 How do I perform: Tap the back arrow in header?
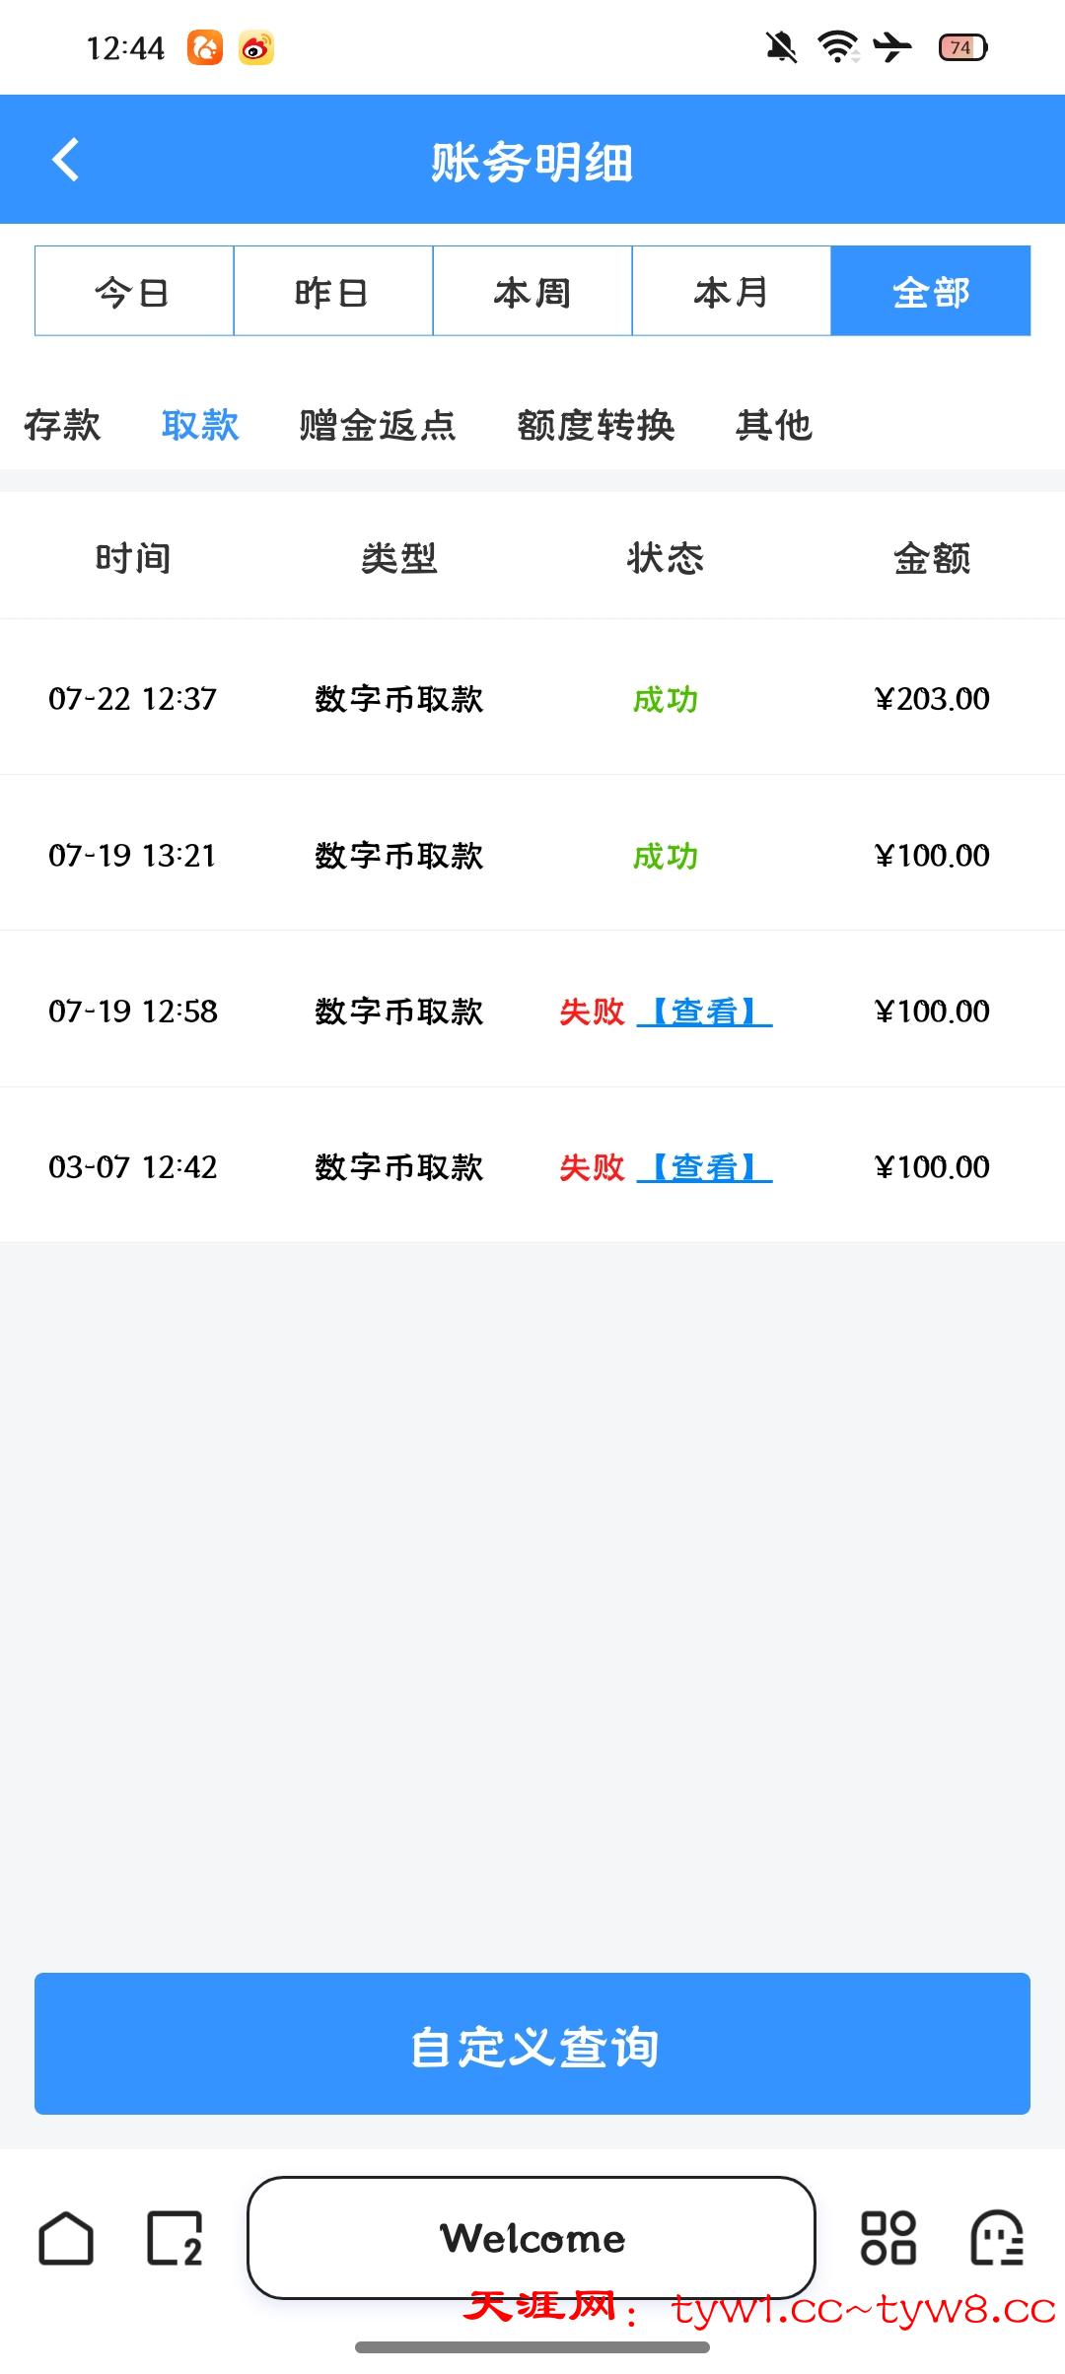click(x=66, y=161)
